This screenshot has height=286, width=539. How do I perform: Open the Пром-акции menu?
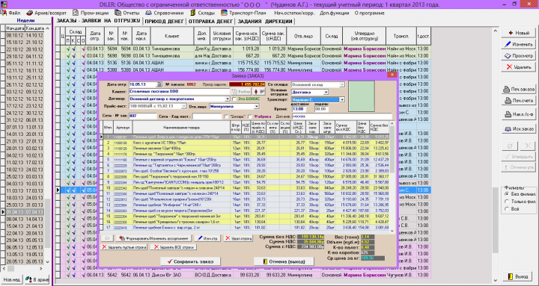pyautogui.click(x=91, y=13)
